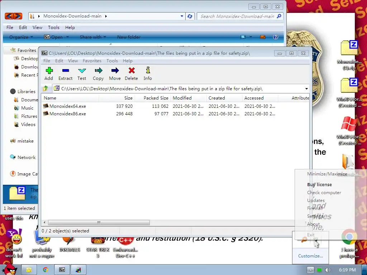The image size is (367, 275).
Task: Open Explorer address bar history dropdown
Action: tap(182, 16)
